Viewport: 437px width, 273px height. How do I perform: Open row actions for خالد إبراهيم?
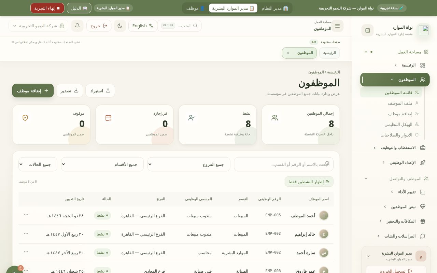click(26, 233)
